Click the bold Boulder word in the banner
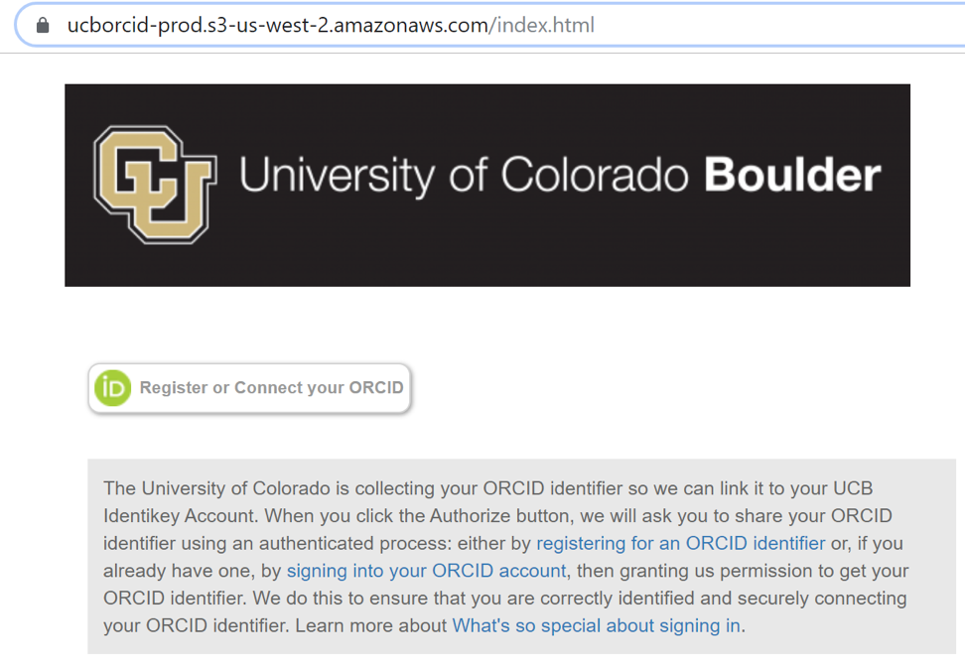Image resolution: width=965 pixels, height=672 pixels. pyautogui.click(x=792, y=176)
